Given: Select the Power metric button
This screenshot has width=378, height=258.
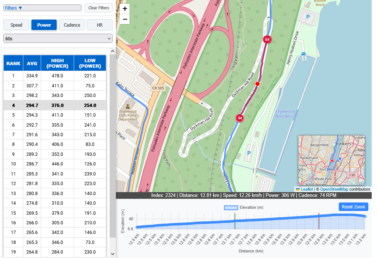Looking at the screenshot, I should [44, 25].
